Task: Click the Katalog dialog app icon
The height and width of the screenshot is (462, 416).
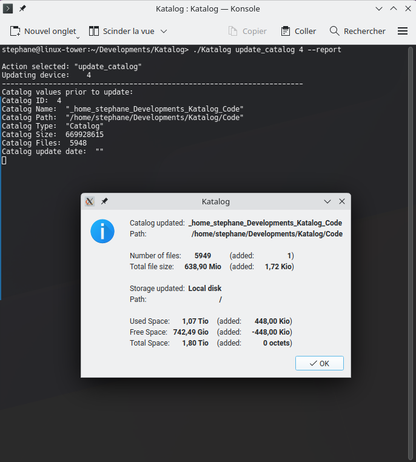Action: [x=90, y=201]
